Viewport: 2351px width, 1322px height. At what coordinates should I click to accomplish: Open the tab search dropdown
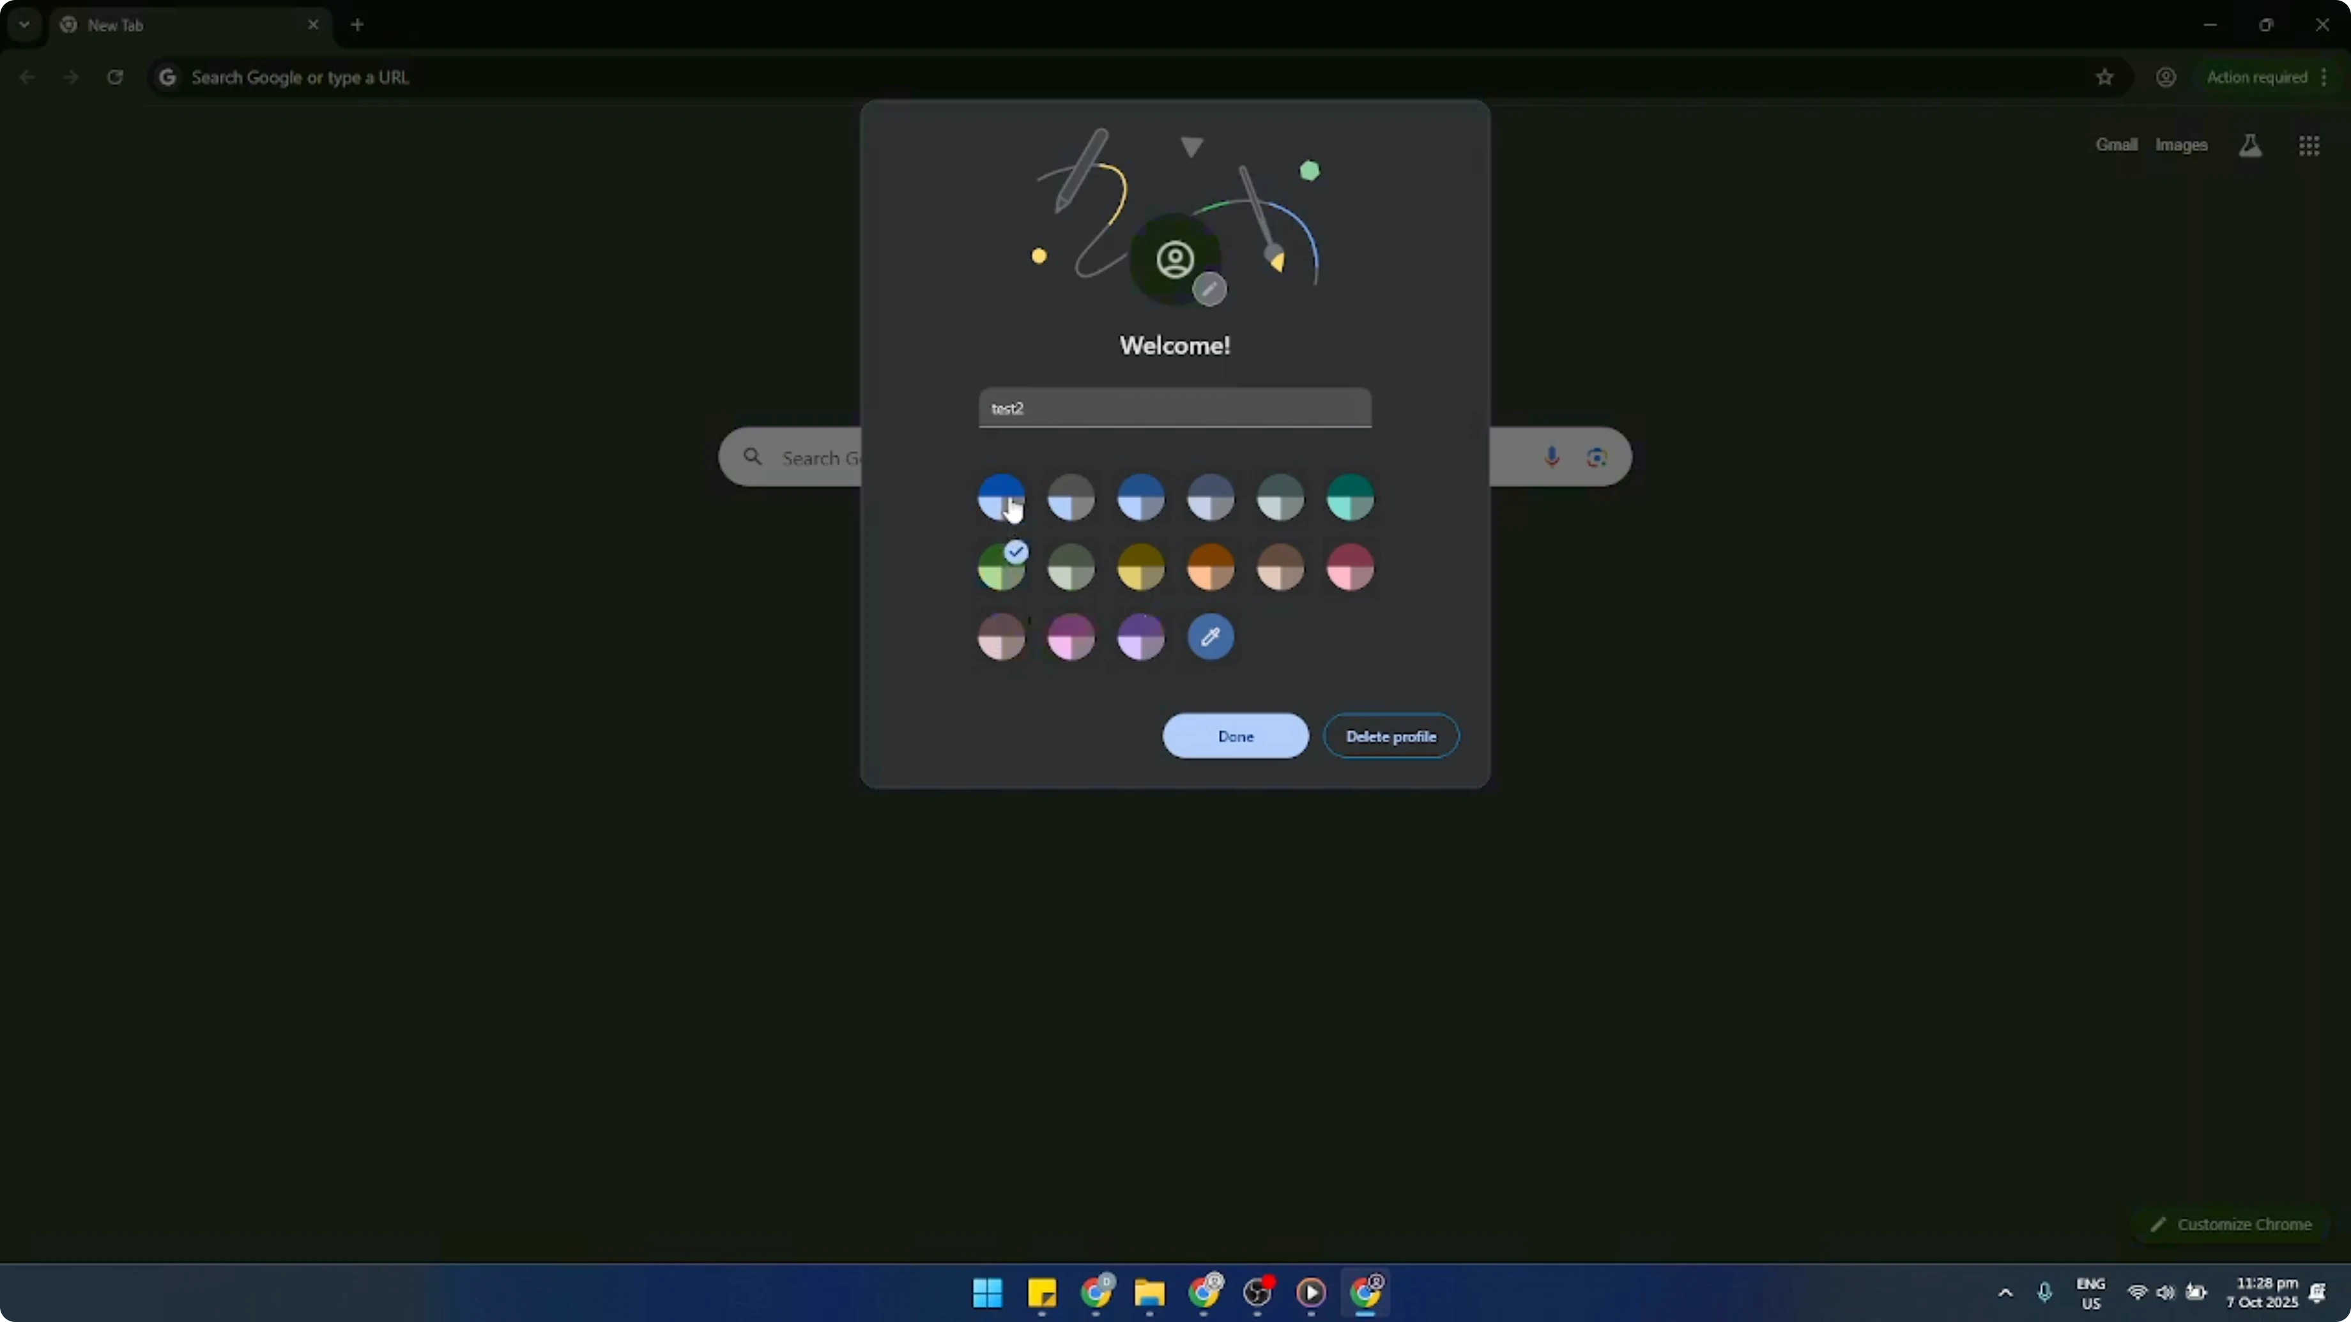(24, 25)
